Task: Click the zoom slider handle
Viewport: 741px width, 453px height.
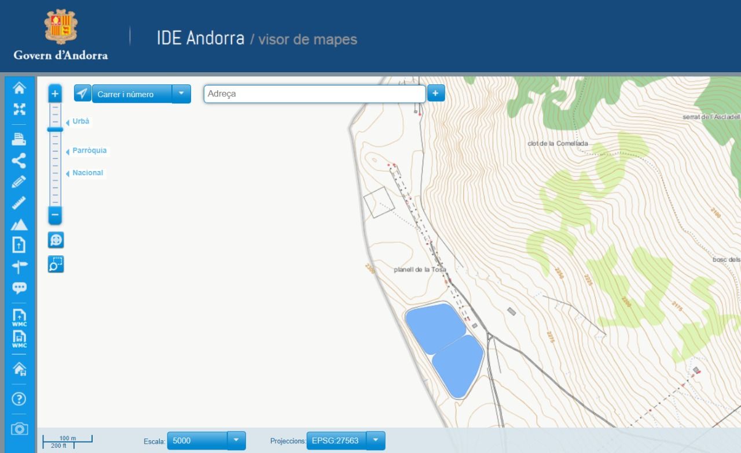Action: (x=55, y=129)
